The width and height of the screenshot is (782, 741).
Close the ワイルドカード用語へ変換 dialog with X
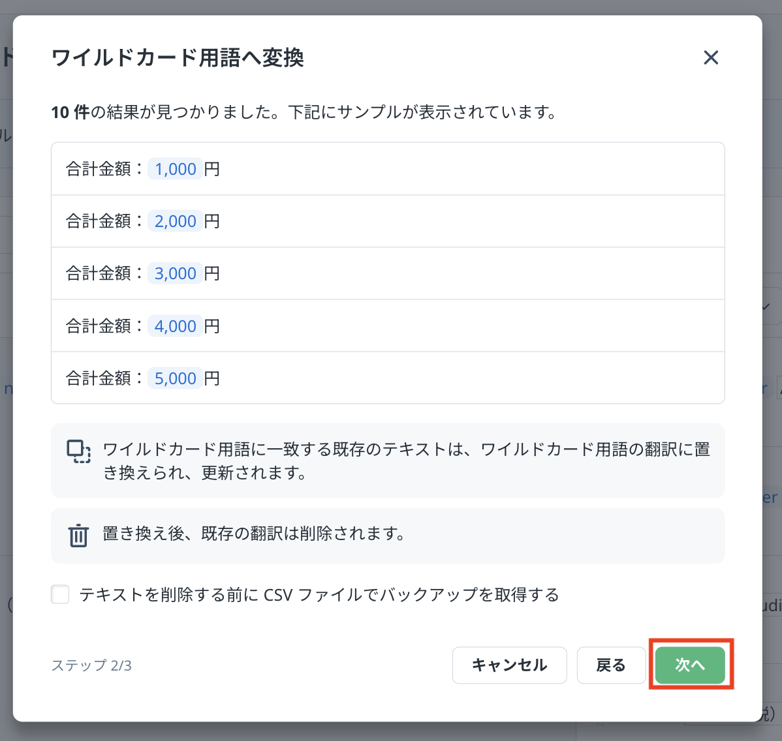(711, 58)
